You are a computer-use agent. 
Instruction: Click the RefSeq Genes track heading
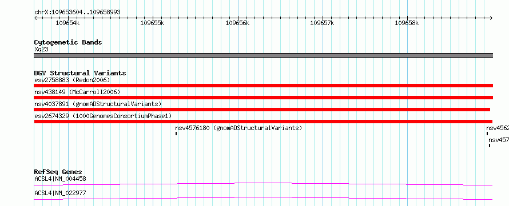click(58, 172)
